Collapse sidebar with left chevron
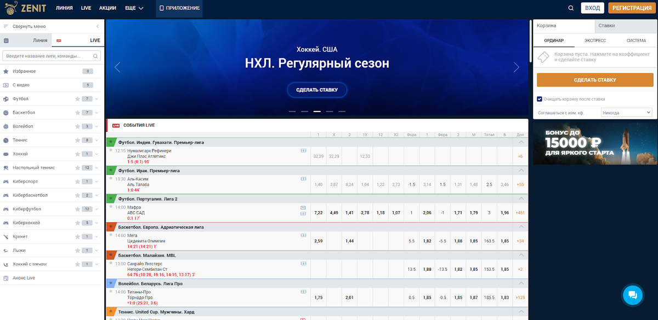 click(98, 26)
